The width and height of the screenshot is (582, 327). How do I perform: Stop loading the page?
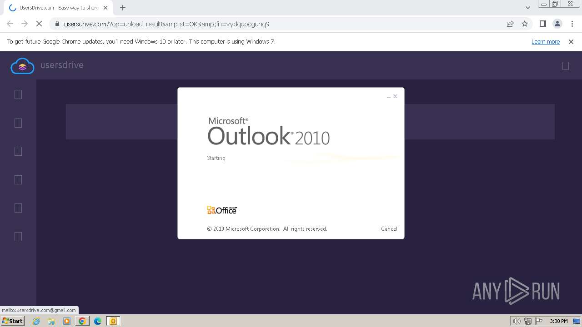tap(39, 24)
